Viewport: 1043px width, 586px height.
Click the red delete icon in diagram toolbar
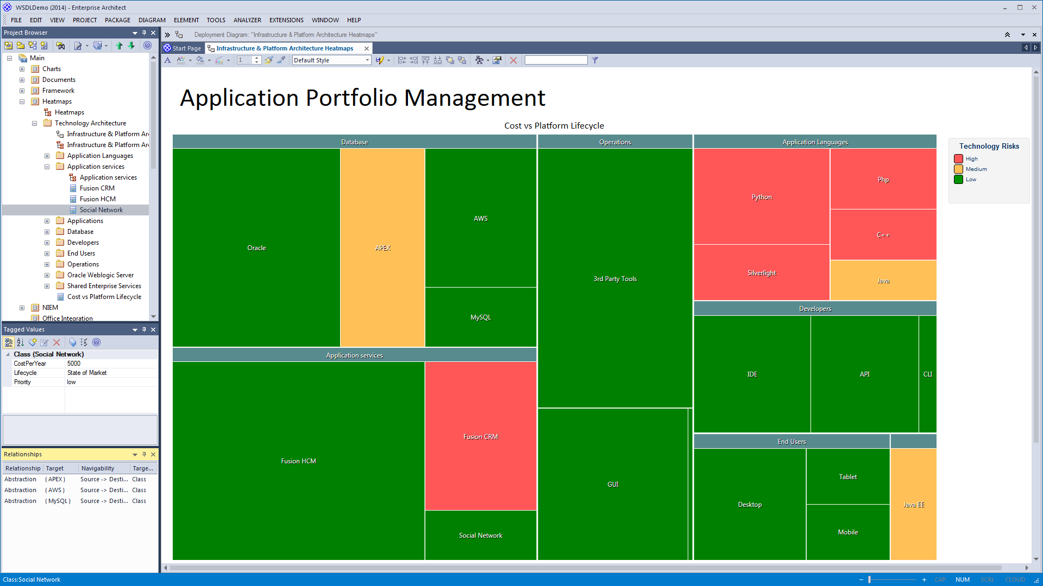(513, 60)
